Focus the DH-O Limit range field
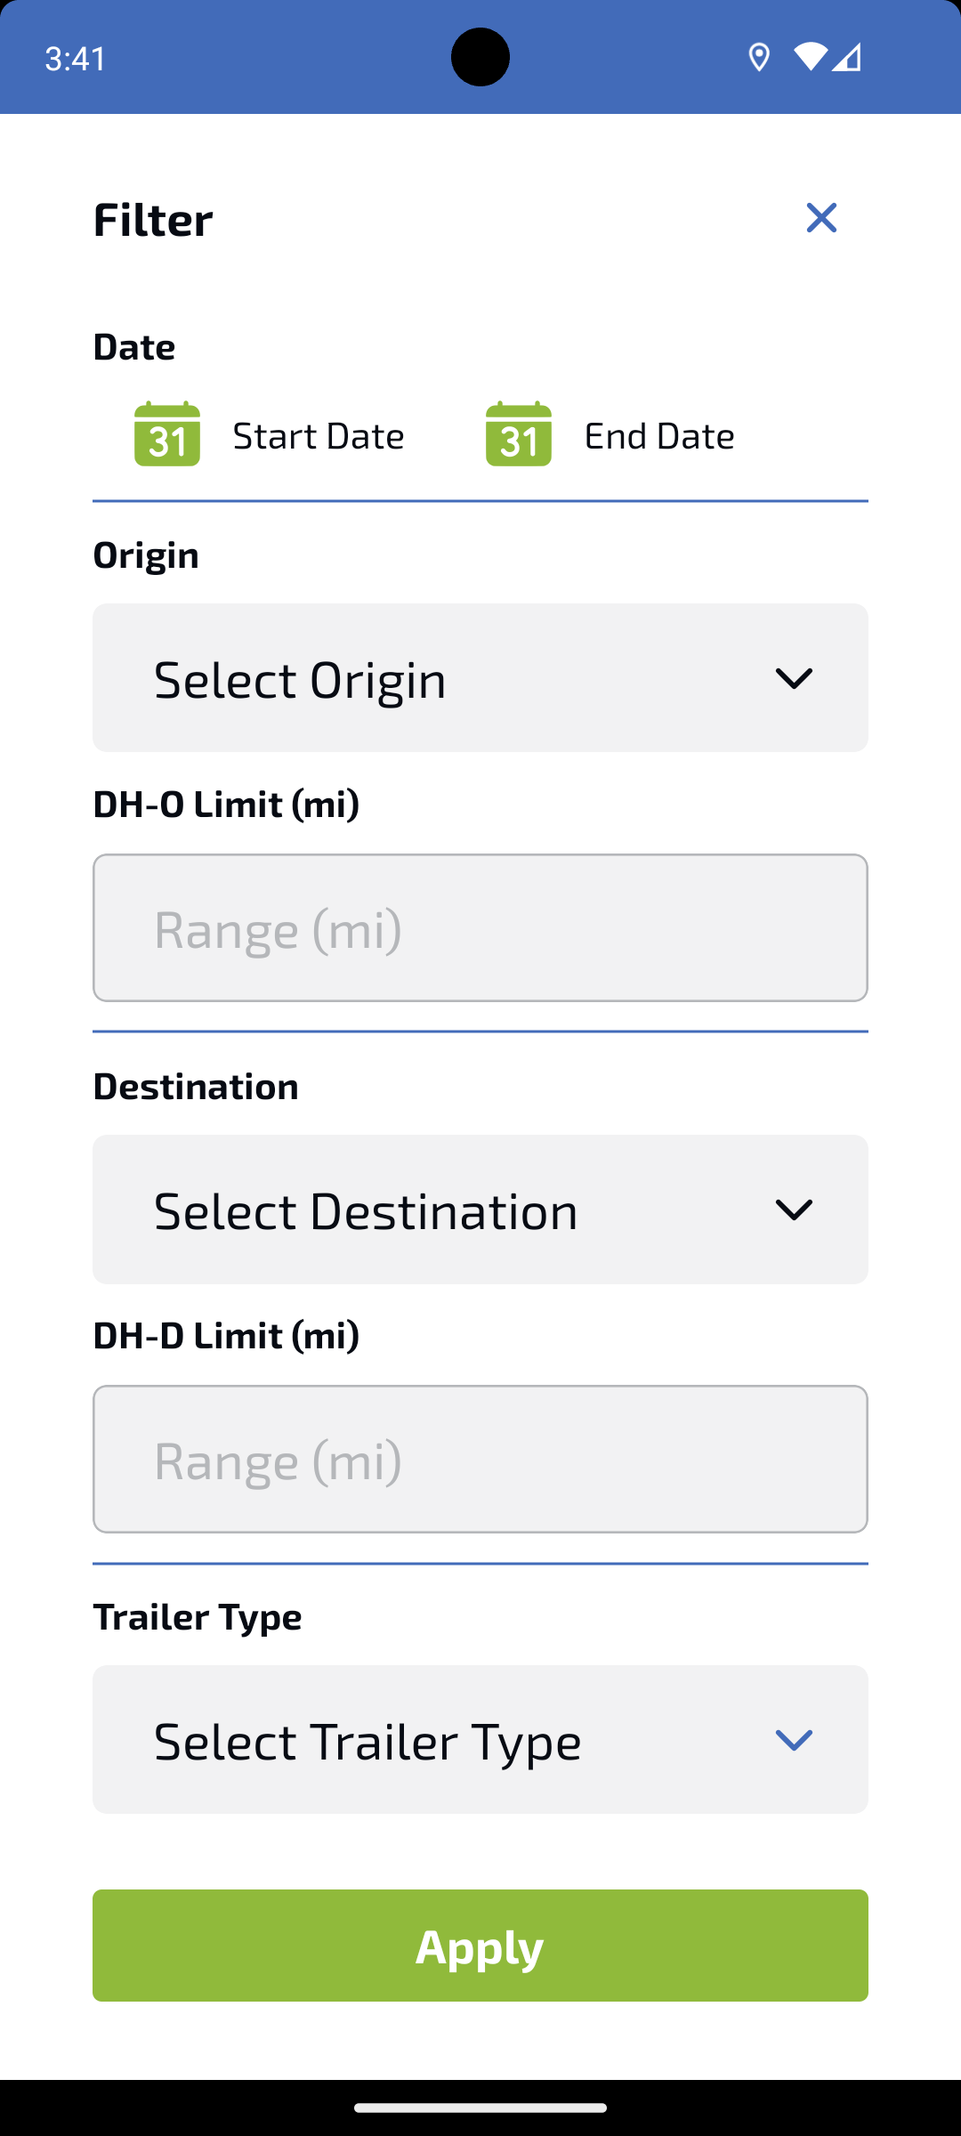Image resolution: width=961 pixels, height=2136 pixels. 480,928
